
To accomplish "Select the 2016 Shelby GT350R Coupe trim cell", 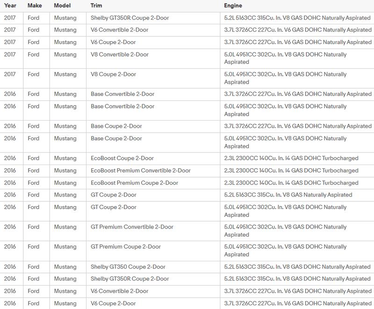I will pos(129,279).
